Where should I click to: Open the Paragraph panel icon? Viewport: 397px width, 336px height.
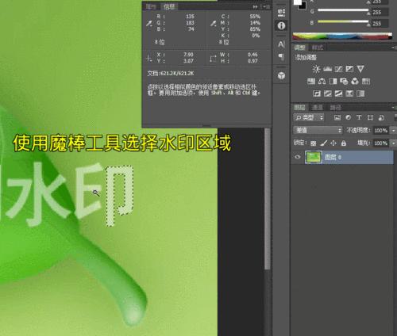(281, 56)
